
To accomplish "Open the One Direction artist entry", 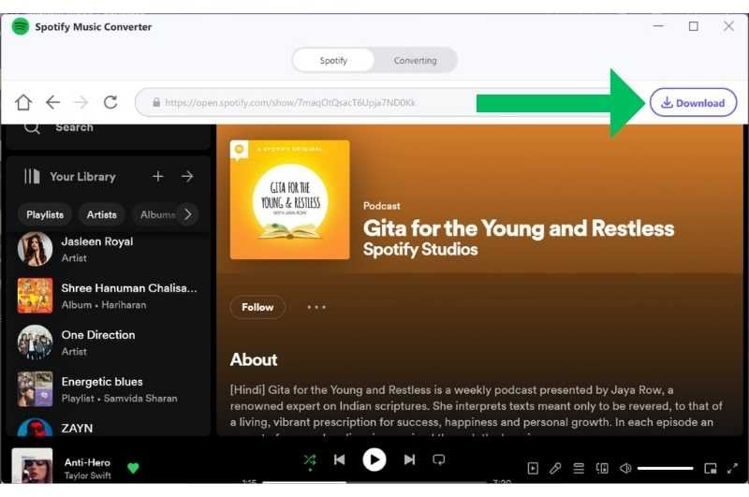I will (109, 343).
